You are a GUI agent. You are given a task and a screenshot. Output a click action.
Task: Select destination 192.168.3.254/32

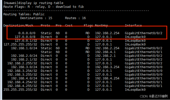[22, 71]
